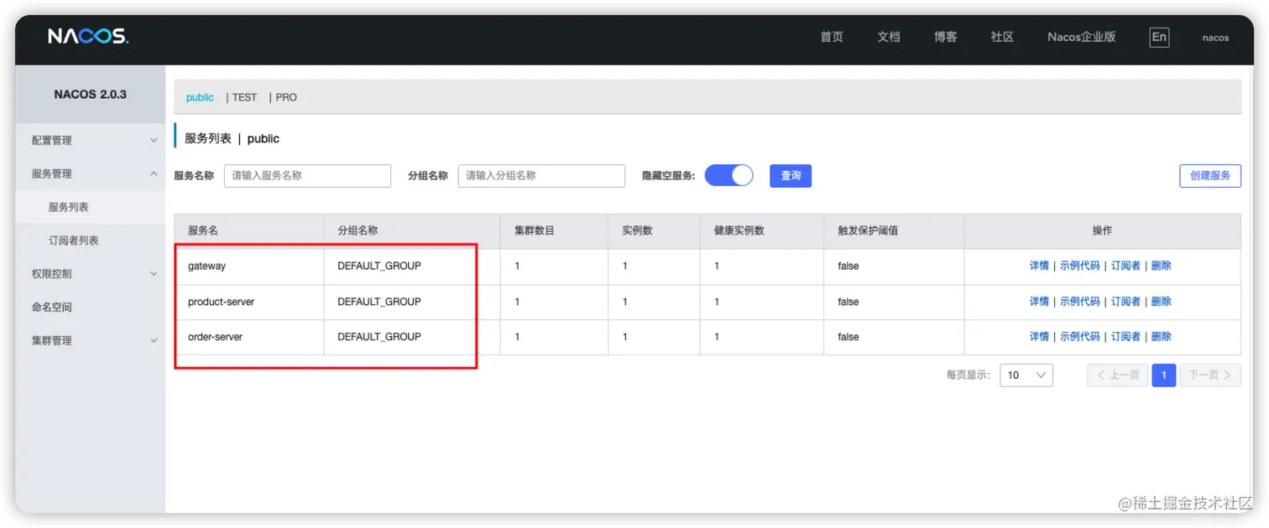Open 博客 in the top navigation
Screen dimensions: 1269x528
pyautogui.click(x=946, y=37)
